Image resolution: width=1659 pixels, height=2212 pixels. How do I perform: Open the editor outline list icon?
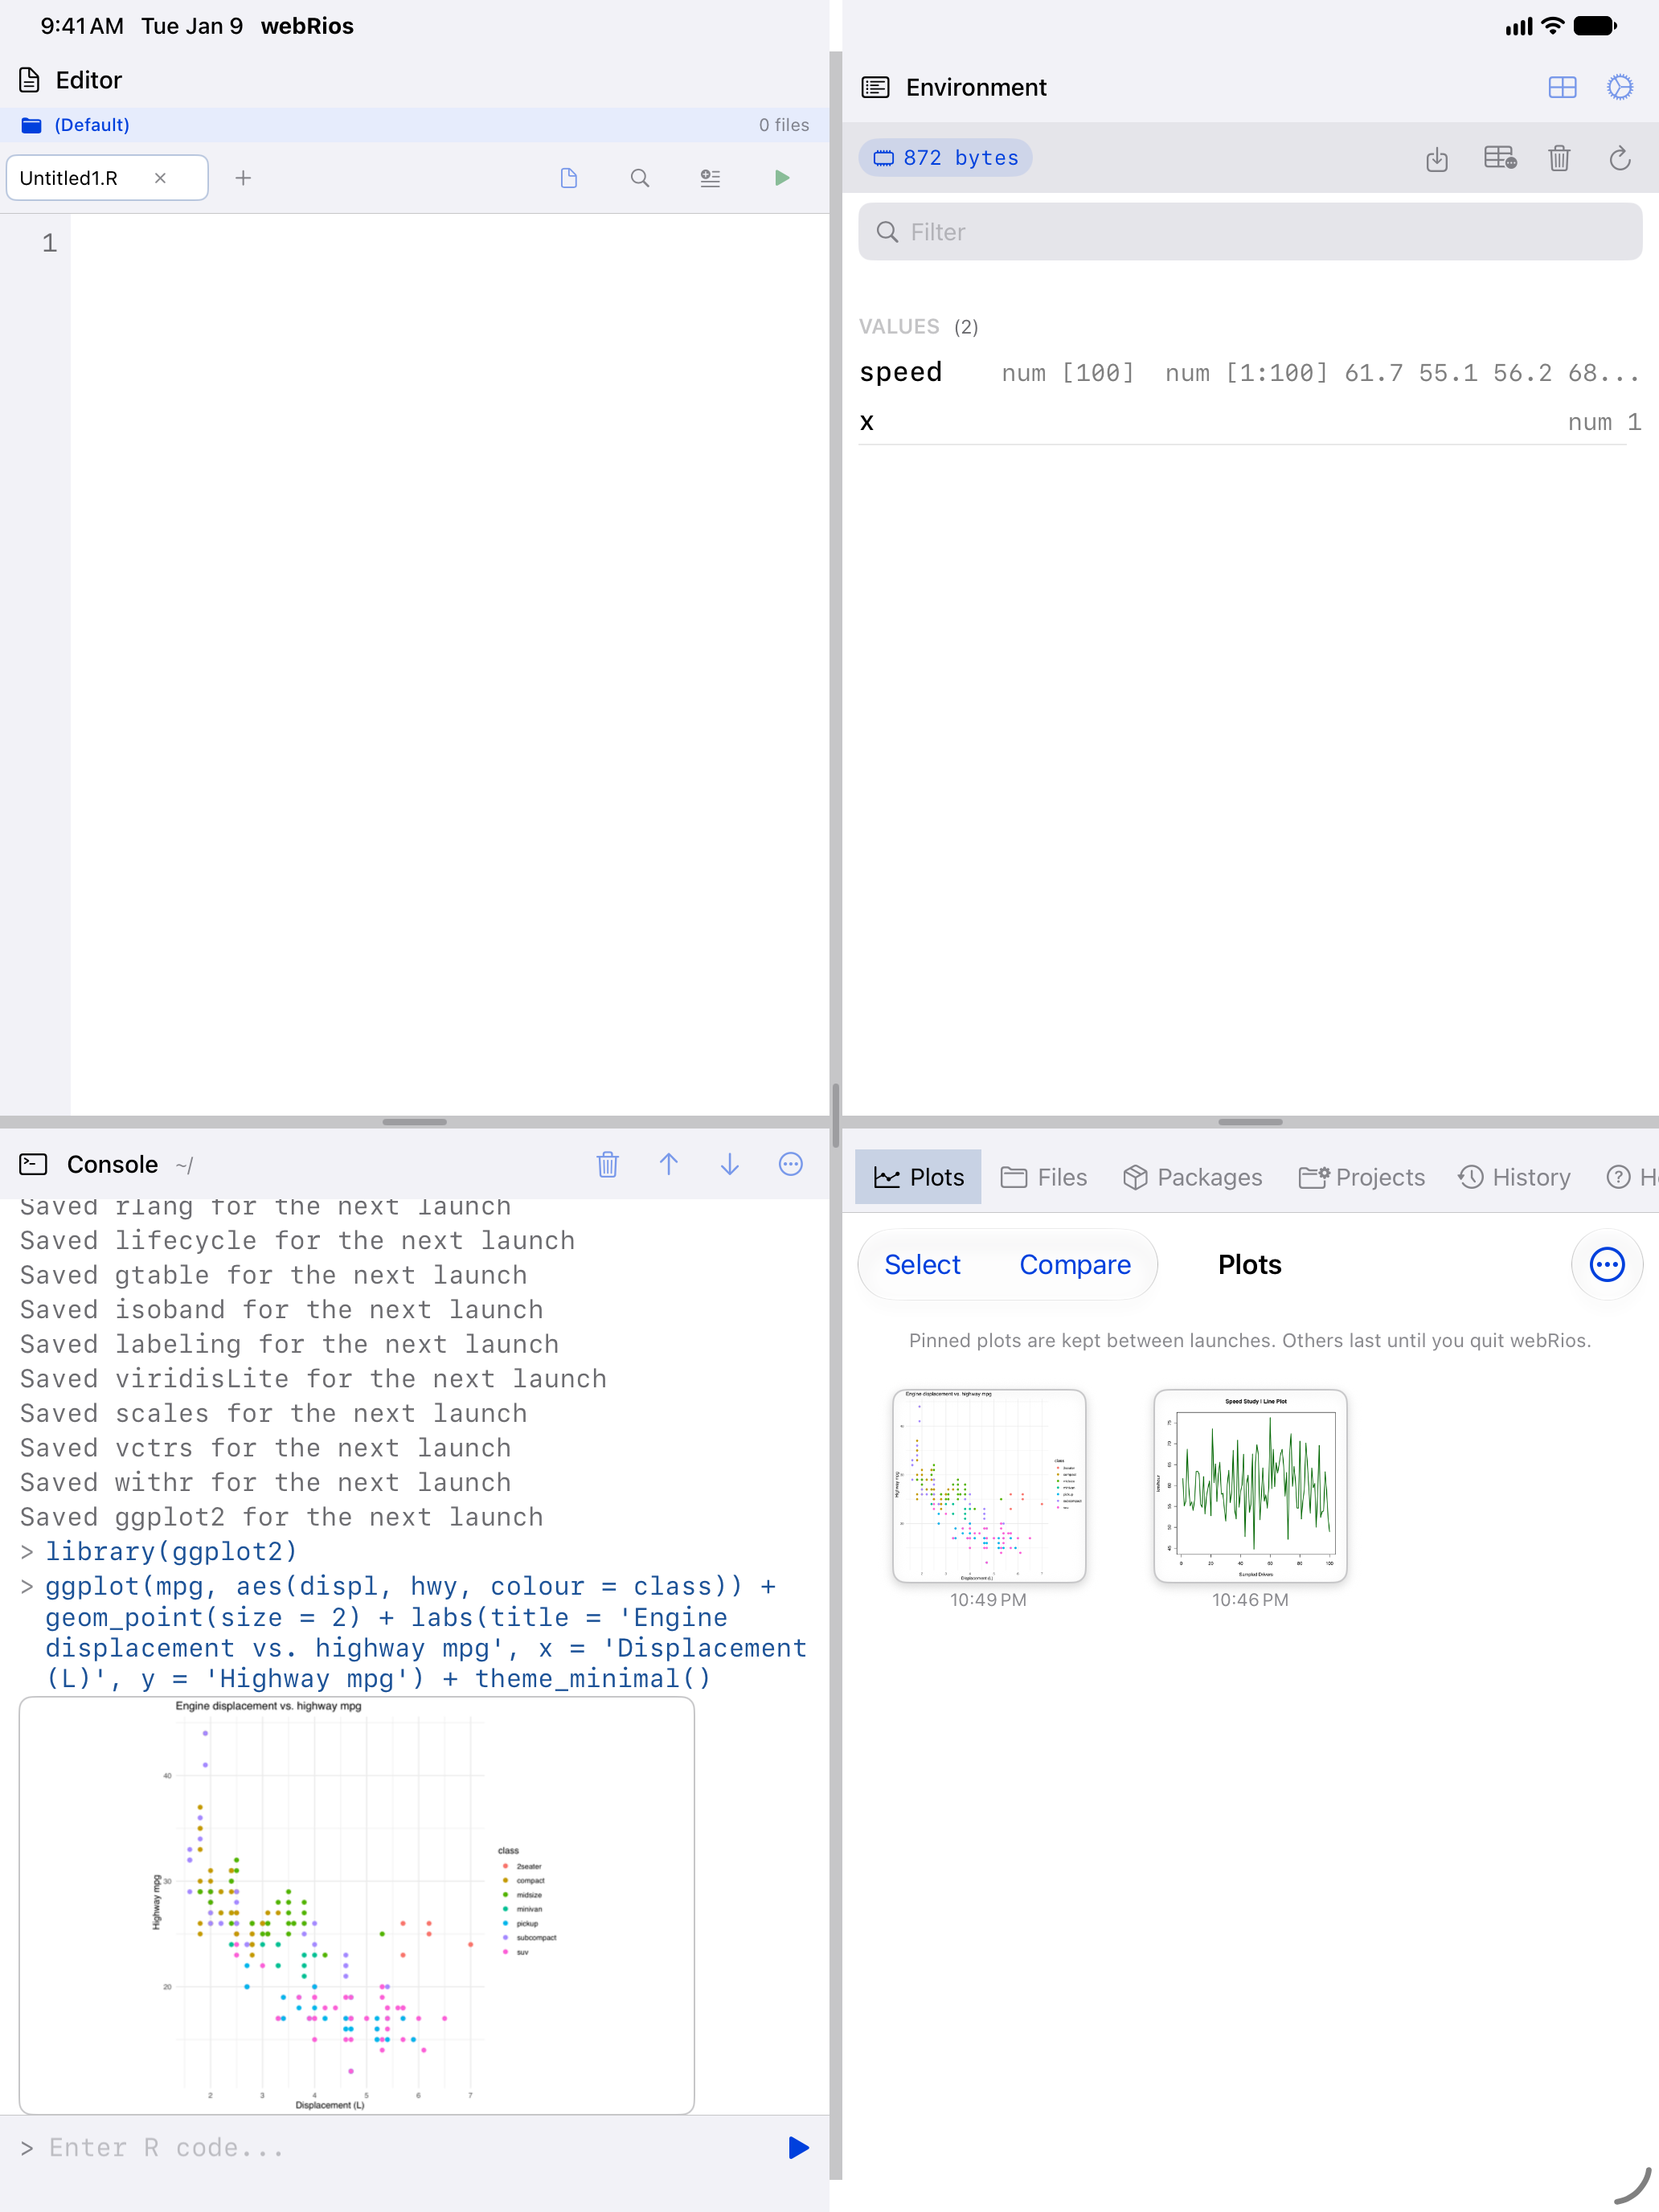pyautogui.click(x=710, y=178)
